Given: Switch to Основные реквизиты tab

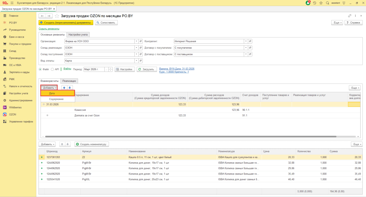Looking at the screenshot, I should 53,35.
